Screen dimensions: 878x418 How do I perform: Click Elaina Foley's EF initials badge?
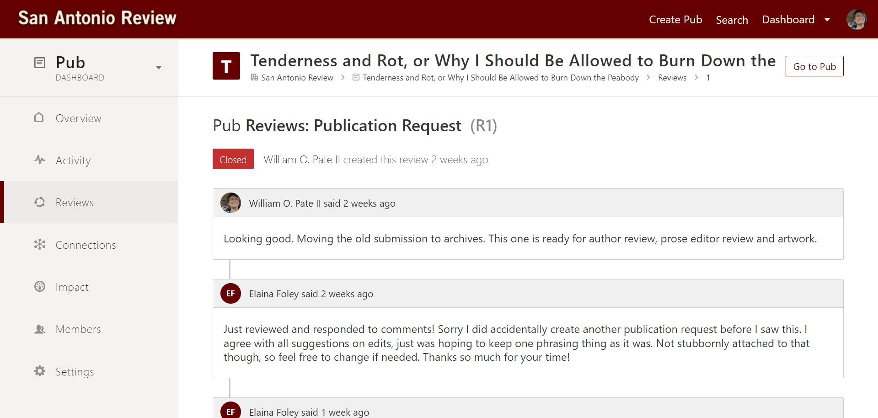[x=230, y=294]
